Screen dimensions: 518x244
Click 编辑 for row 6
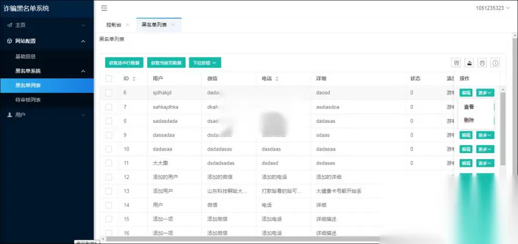tap(466, 93)
